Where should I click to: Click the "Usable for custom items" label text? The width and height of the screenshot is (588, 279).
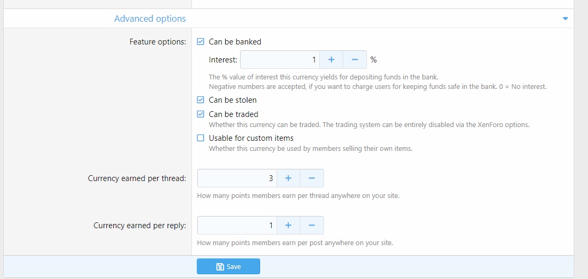251,138
